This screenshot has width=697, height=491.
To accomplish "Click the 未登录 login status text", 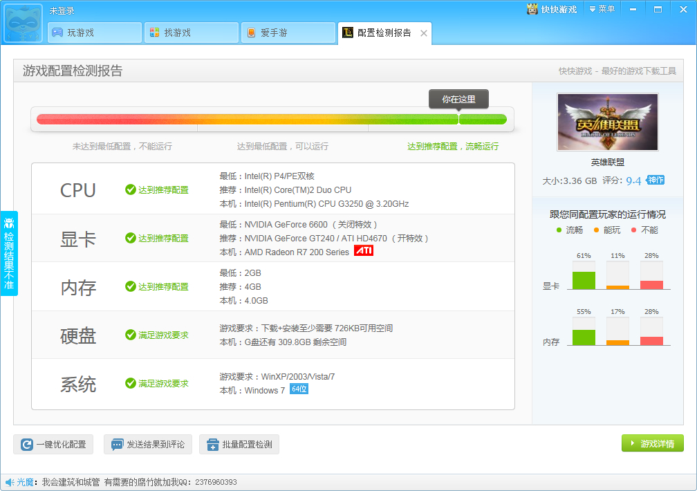I will pos(62,10).
